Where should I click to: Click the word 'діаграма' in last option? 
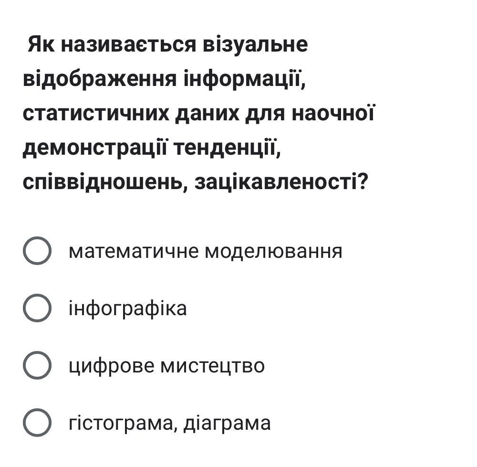coord(227,424)
